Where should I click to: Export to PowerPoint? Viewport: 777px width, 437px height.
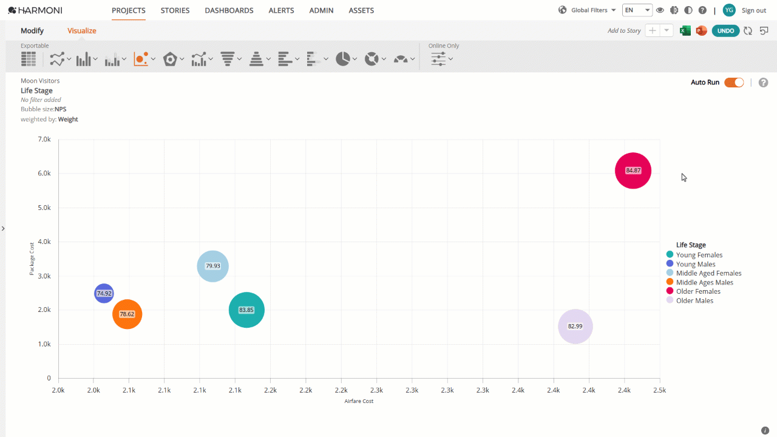point(701,30)
